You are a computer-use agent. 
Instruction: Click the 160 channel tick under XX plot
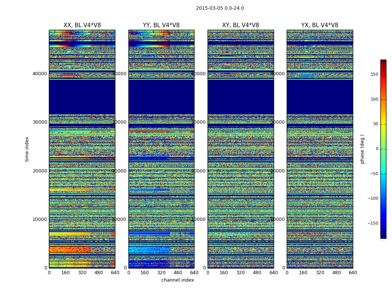65,273
